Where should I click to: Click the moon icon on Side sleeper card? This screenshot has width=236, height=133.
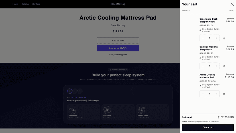tap(73, 110)
